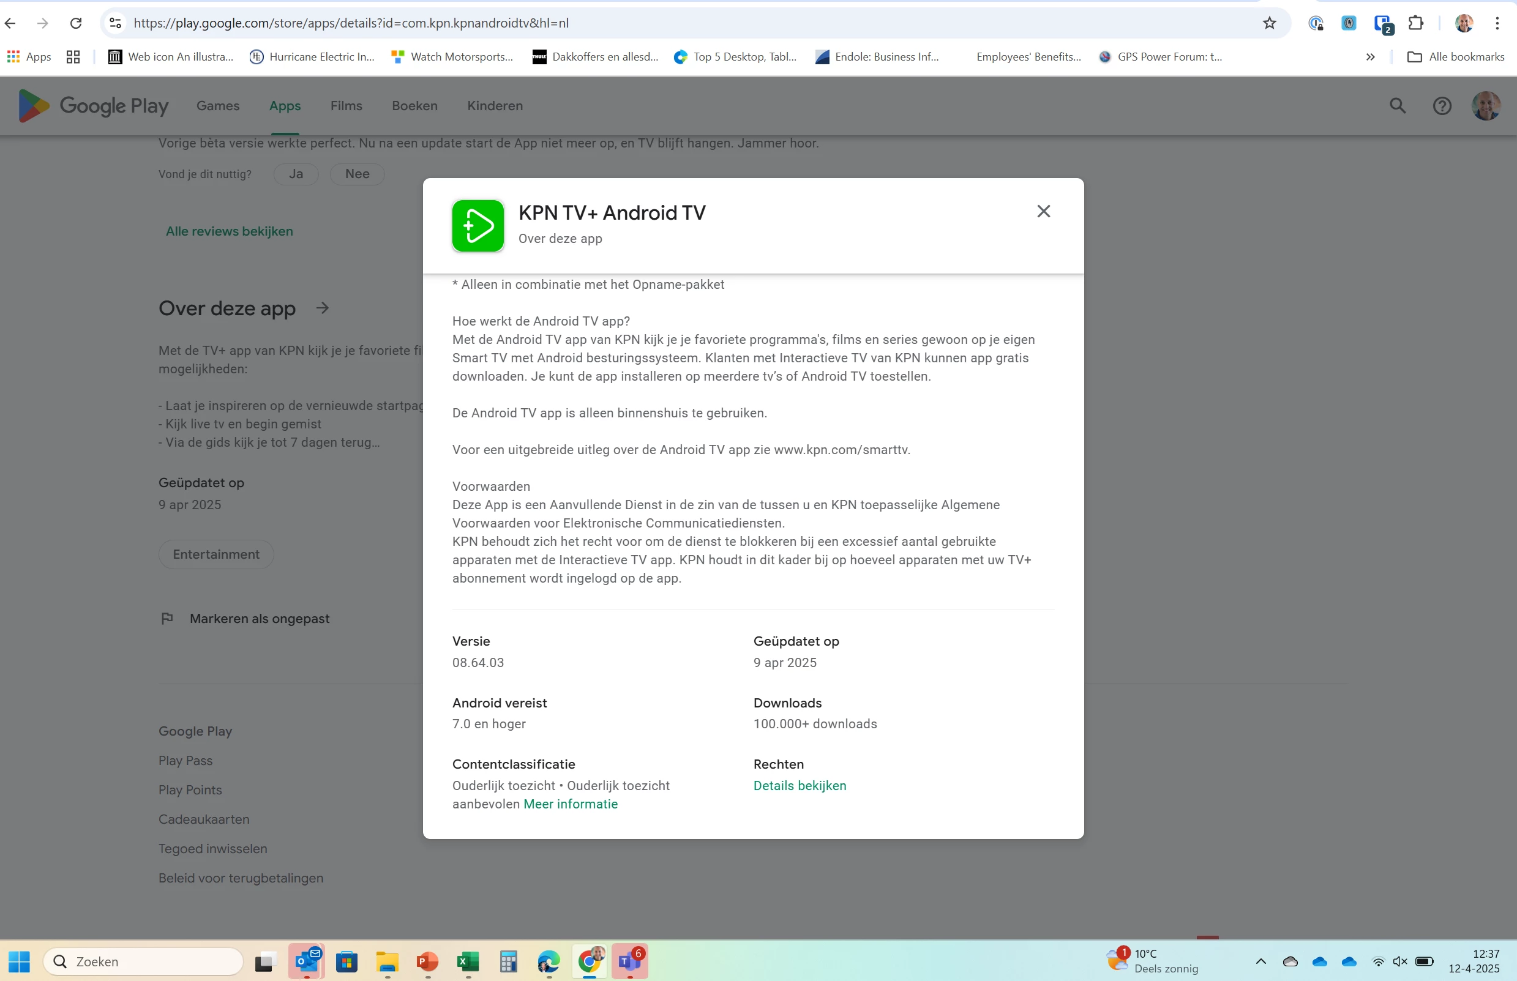1517x981 pixels.
Task: Click the URL address bar
Action: 637,24
